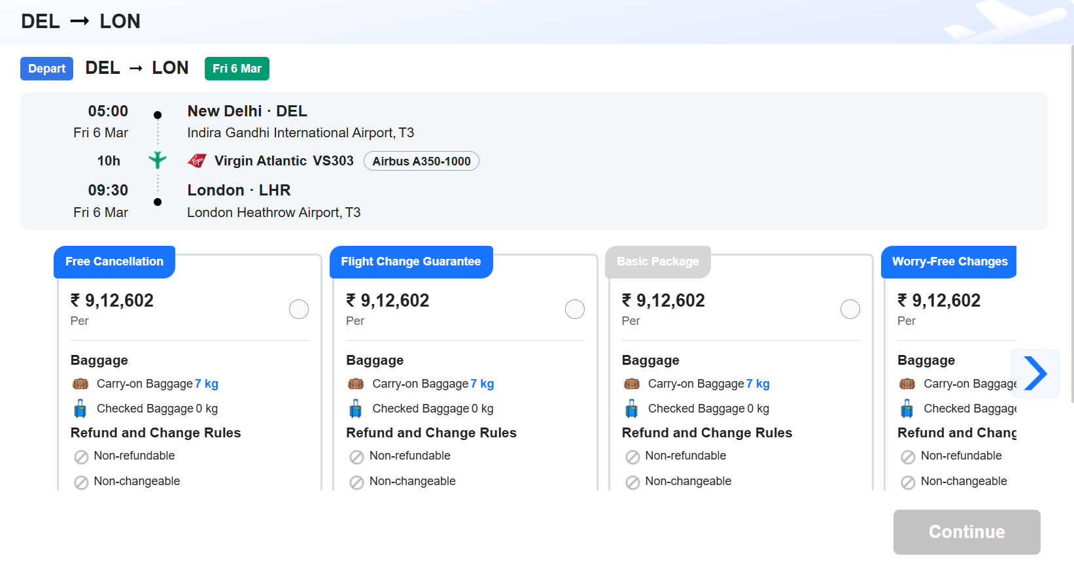This screenshot has width=1074, height=572.
Task: Click the Virgin Atlantic airline logo
Action: pos(197,161)
